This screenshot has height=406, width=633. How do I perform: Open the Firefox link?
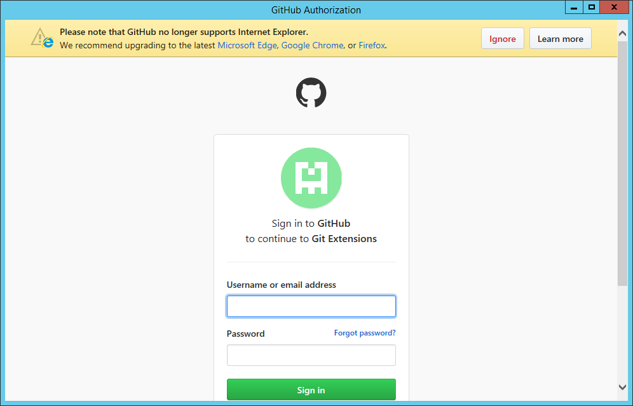tap(371, 45)
